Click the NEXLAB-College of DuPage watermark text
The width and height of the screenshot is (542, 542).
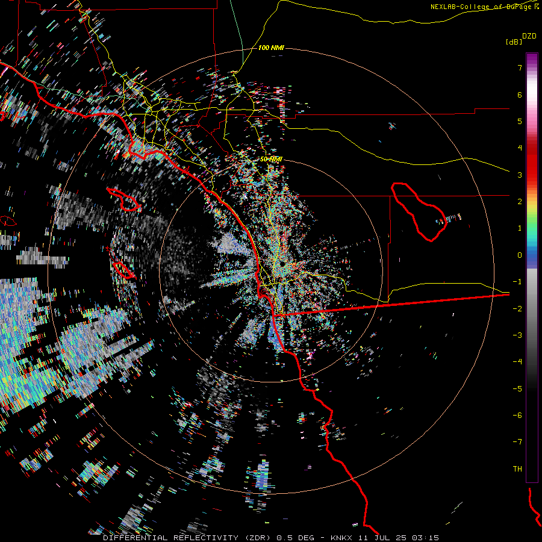(x=485, y=7)
